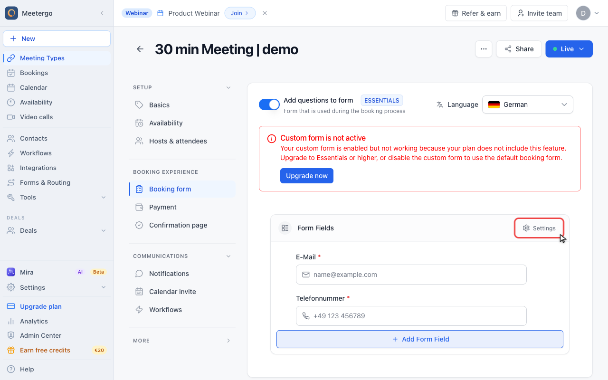Toggle Add questions to form switch

point(269,104)
